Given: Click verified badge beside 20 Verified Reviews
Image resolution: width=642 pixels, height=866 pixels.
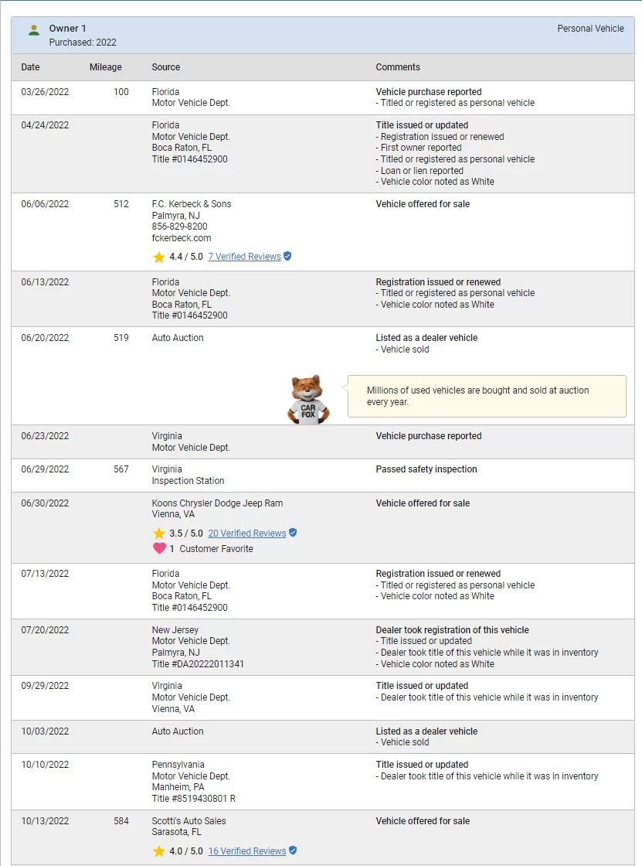Looking at the screenshot, I should [293, 533].
